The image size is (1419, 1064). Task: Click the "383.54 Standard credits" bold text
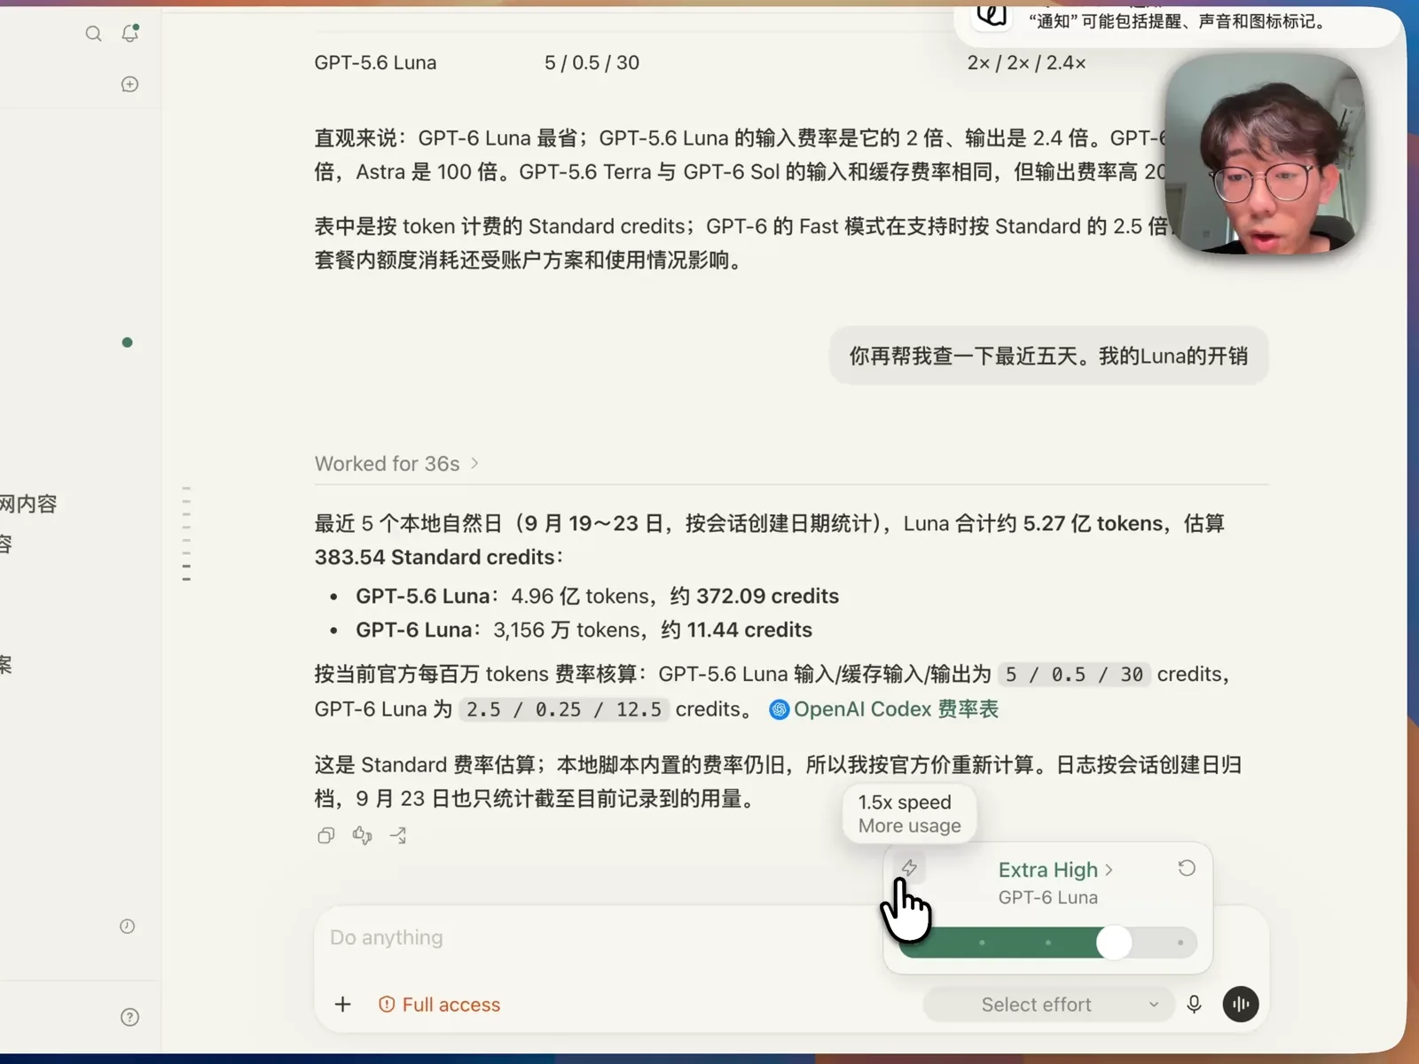point(435,557)
